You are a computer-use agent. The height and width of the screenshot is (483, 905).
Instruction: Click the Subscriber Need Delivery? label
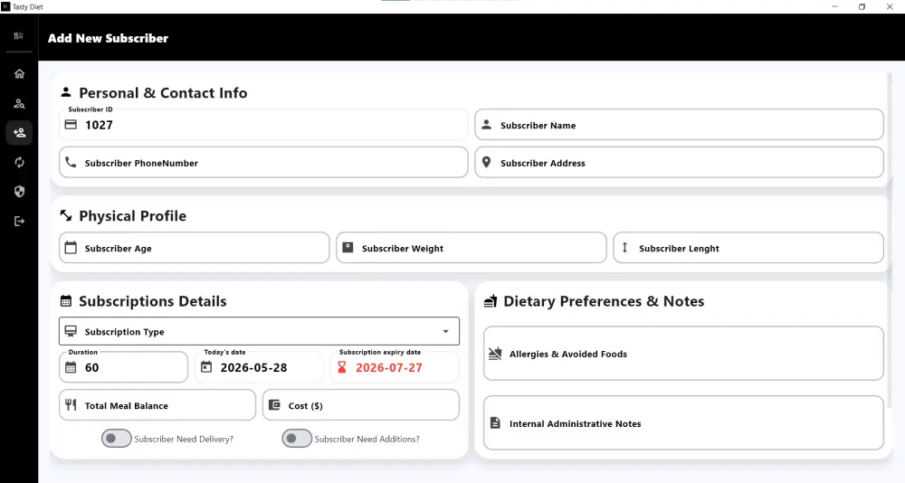[x=184, y=440]
